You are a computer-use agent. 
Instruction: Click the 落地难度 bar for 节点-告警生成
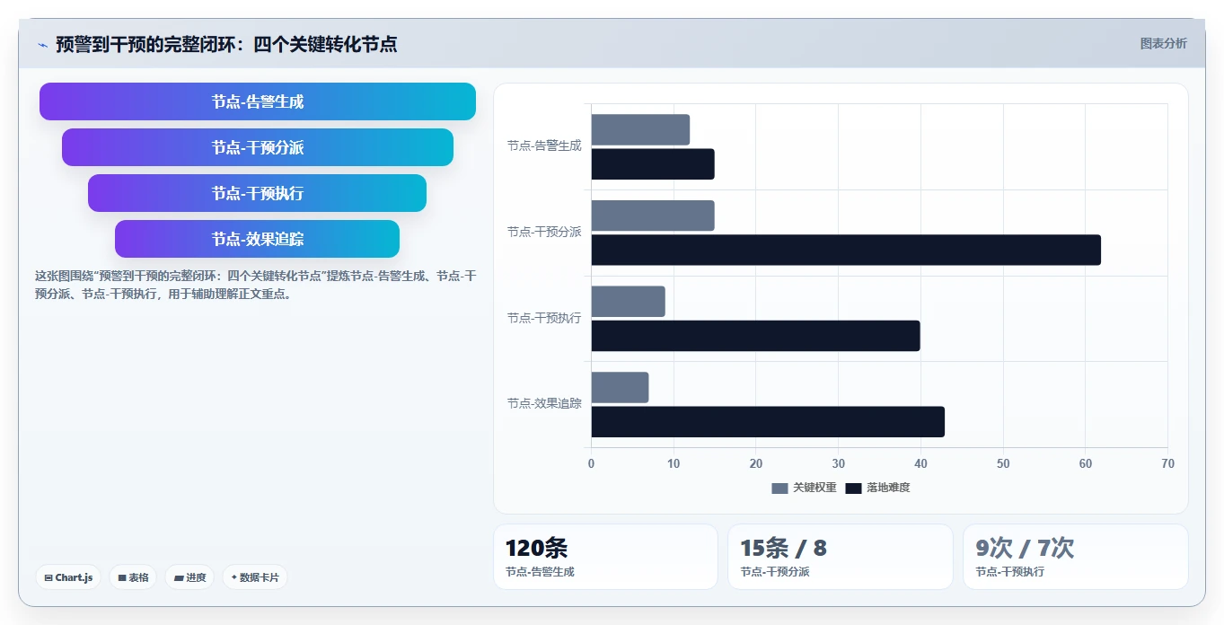pos(653,164)
